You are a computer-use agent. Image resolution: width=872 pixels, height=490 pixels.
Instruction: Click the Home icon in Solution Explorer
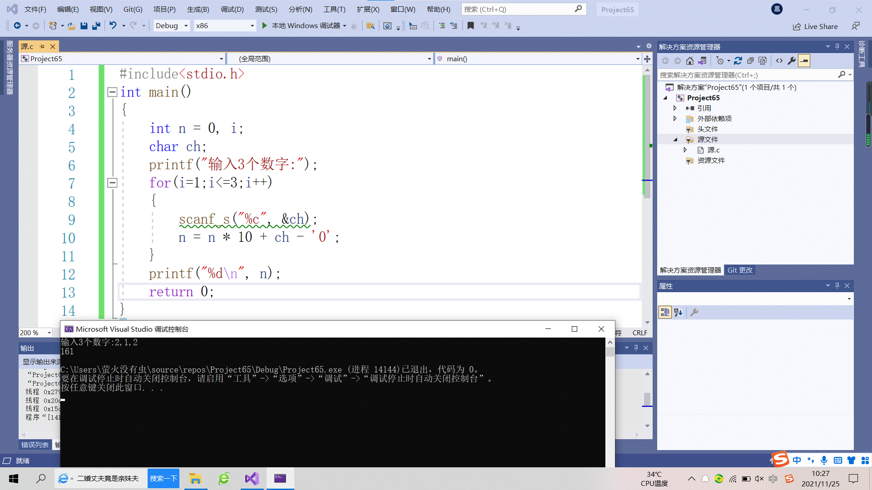click(x=690, y=61)
